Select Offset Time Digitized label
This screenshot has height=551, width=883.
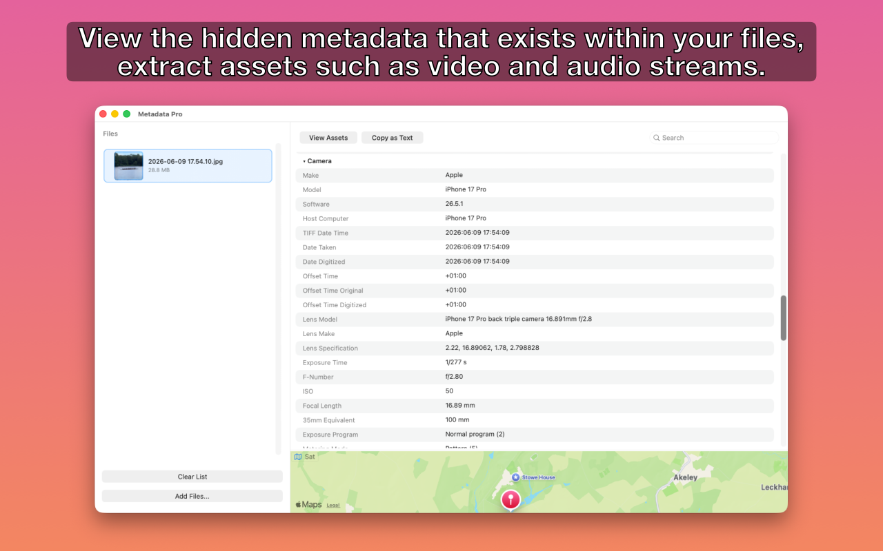coord(335,305)
